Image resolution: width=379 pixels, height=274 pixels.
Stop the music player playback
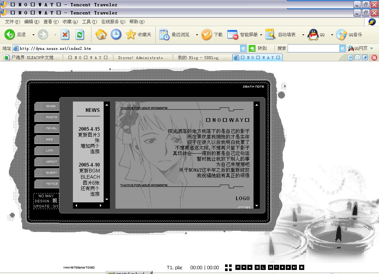pos(282,267)
